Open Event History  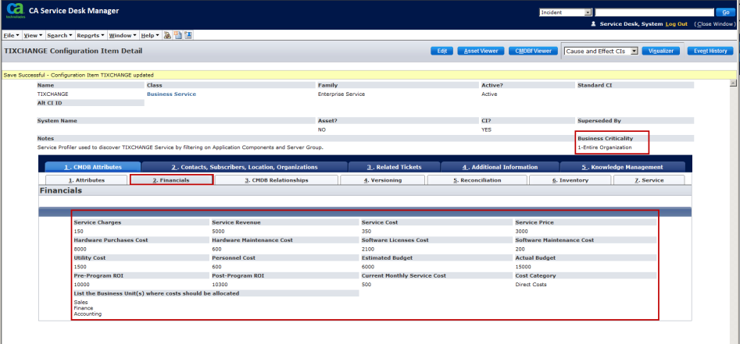click(710, 51)
